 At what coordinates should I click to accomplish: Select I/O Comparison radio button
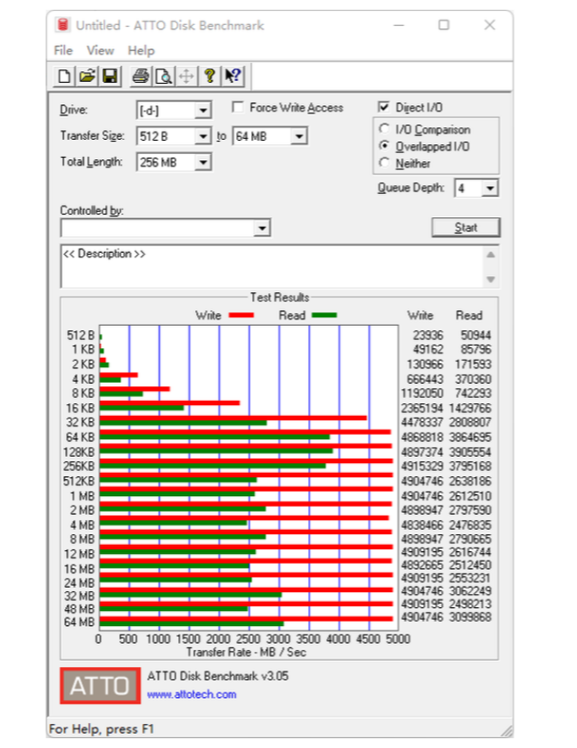[x=384, y=129]
